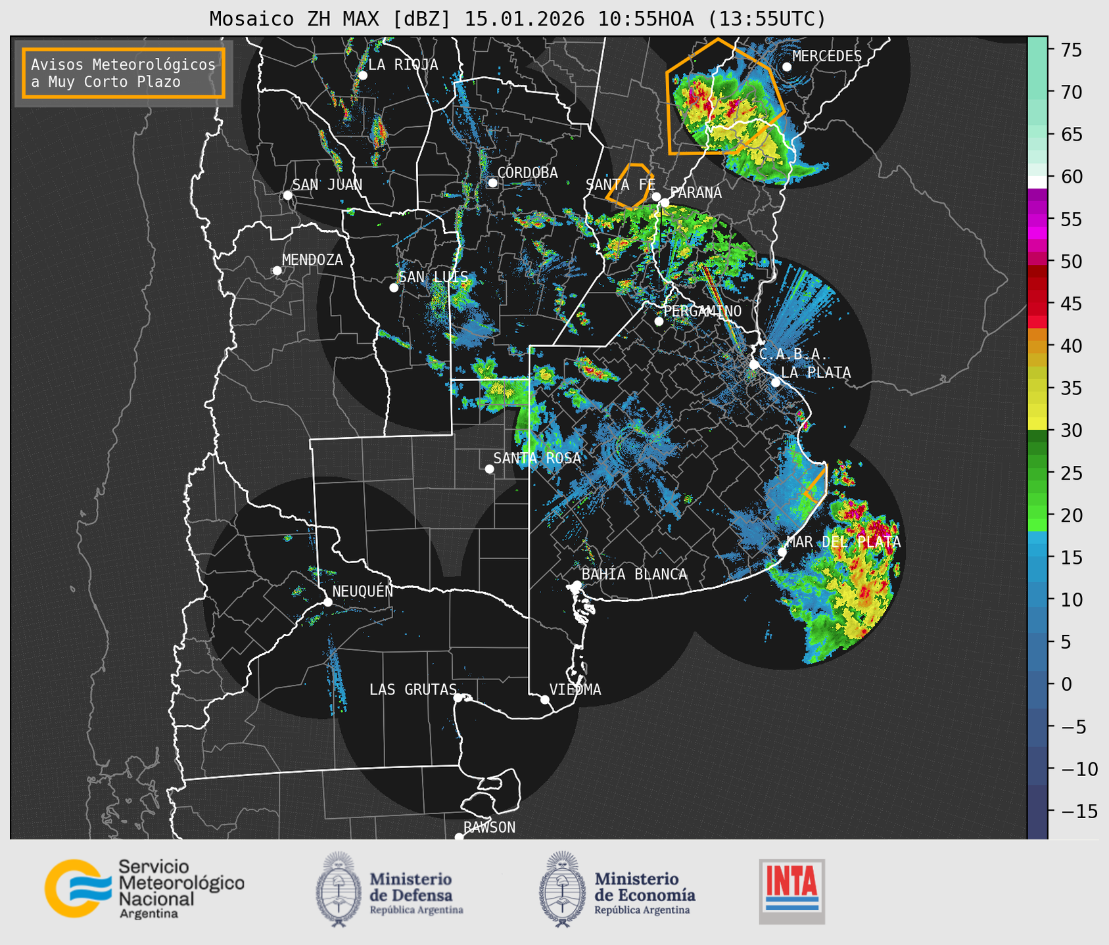Click the MERCEDES city marker dot
Viewport: 1109px width, 945px height.
click(x=787, y=67)
